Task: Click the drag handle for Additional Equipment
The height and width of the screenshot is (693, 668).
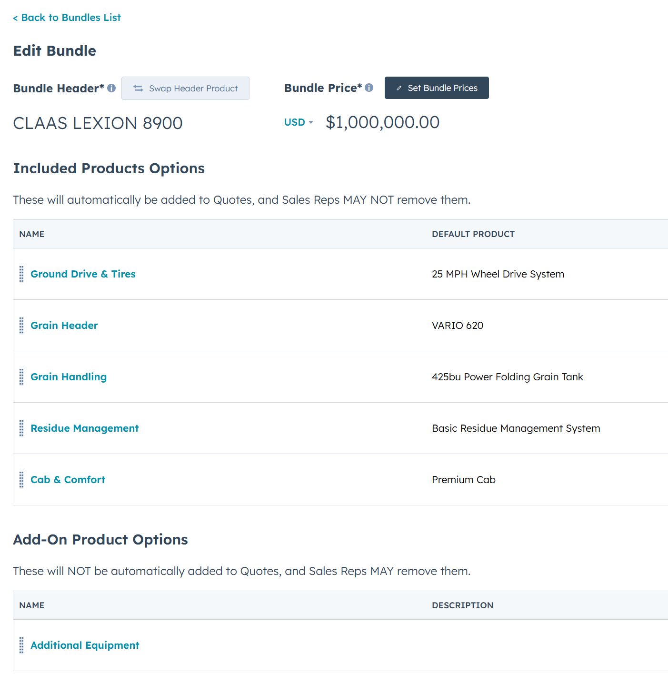Action: click(x=21, y=645)
